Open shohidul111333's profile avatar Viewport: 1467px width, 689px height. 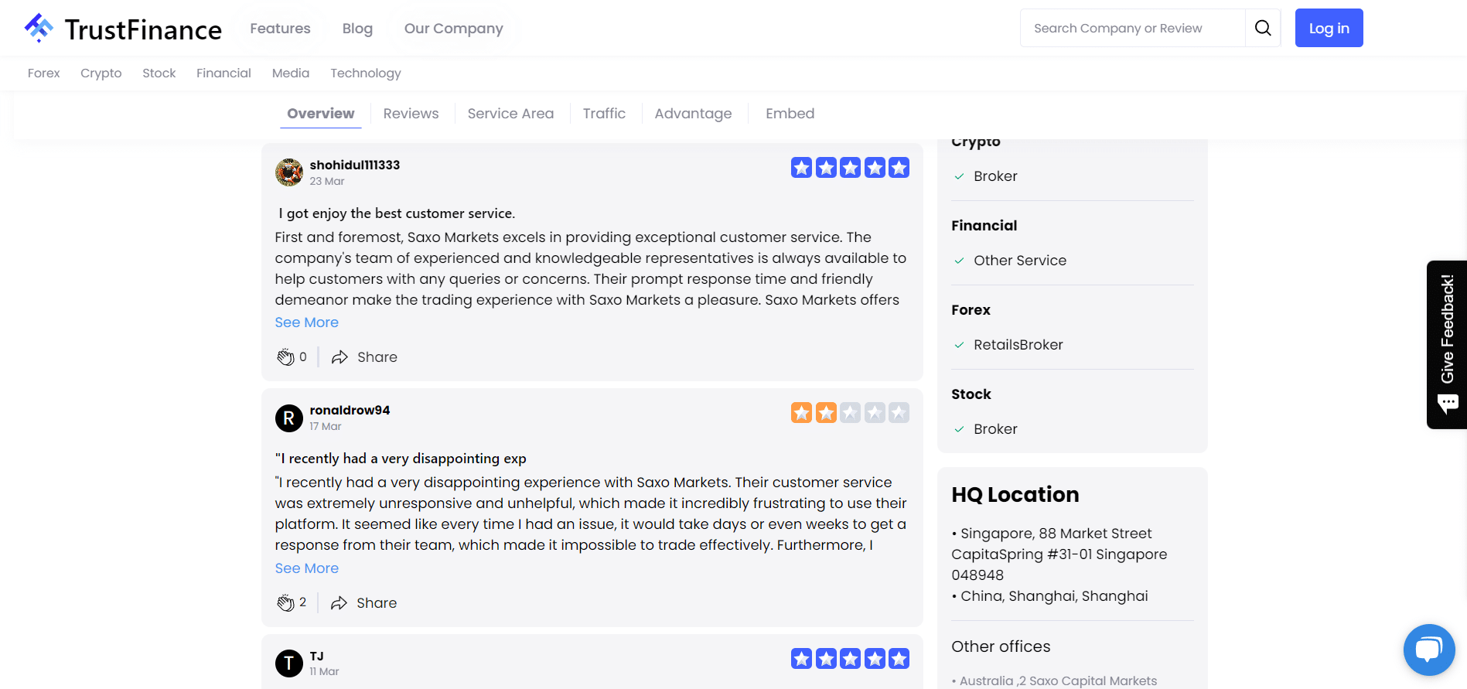click(289, 172)
